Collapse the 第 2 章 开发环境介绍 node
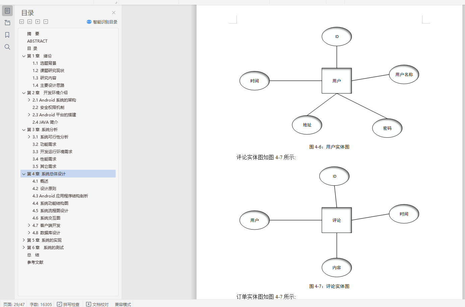 (24, 93)
